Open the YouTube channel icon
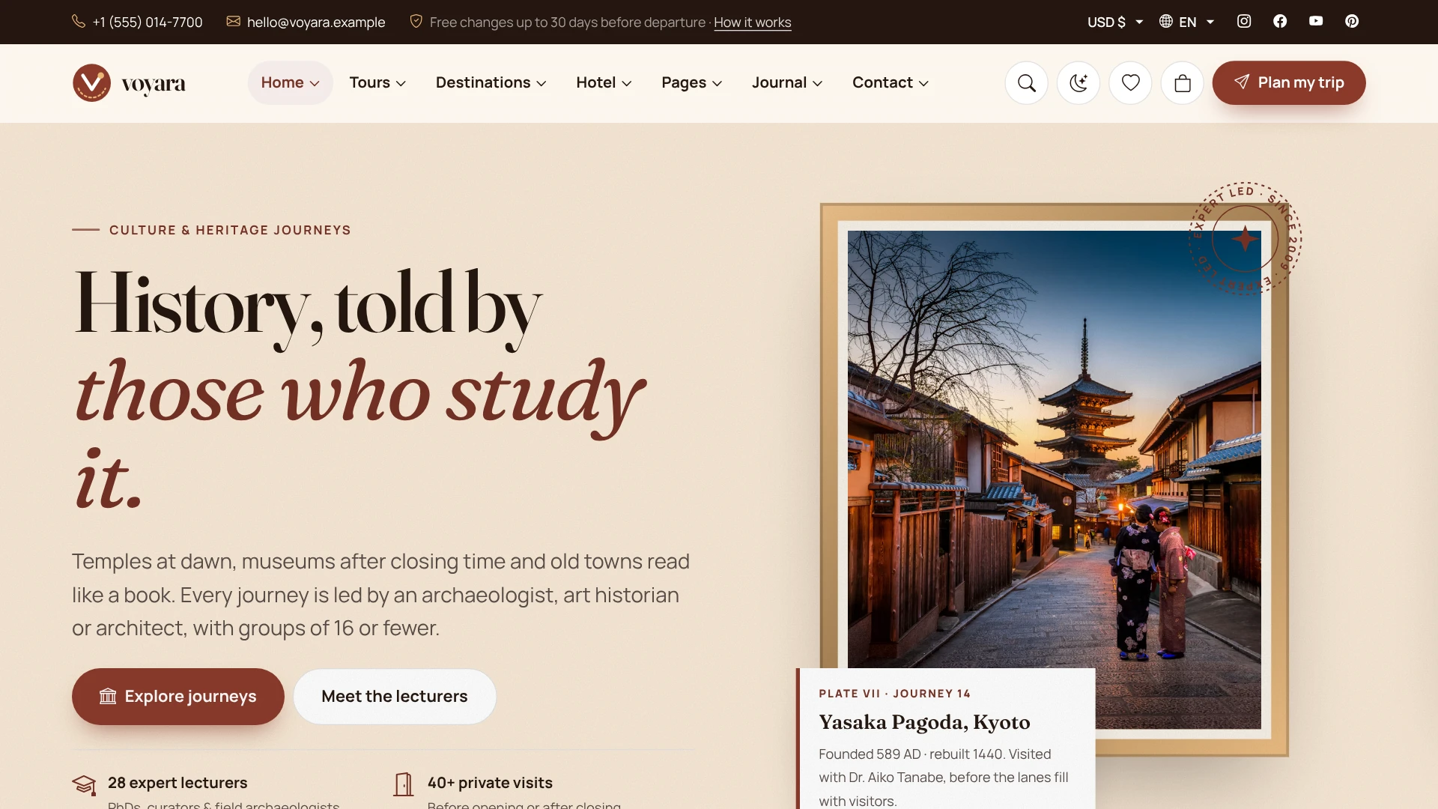 tap(1316, 21)
